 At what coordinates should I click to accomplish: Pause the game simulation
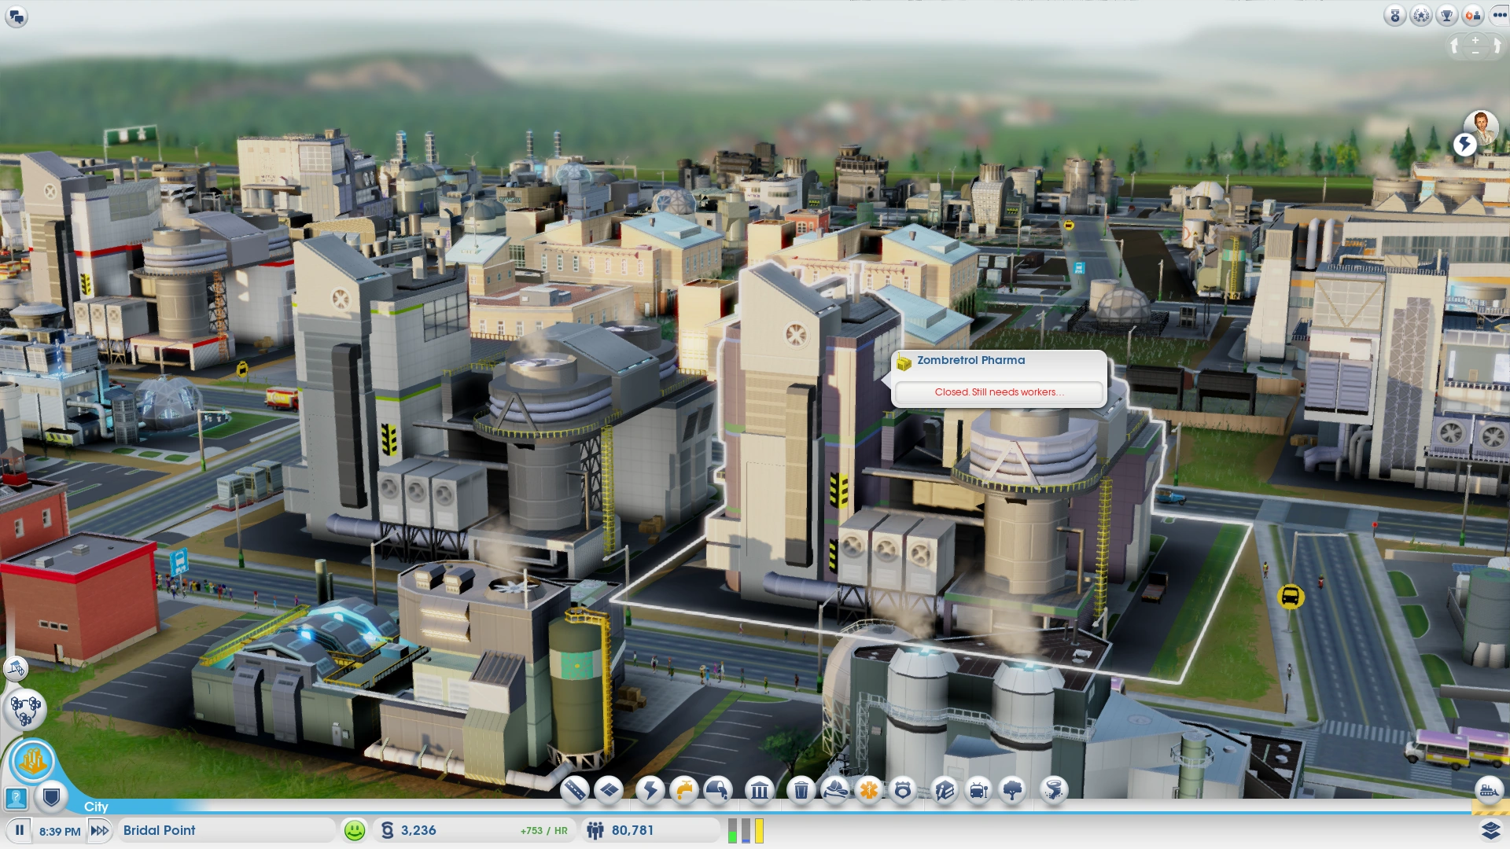[x=20, y=830]
